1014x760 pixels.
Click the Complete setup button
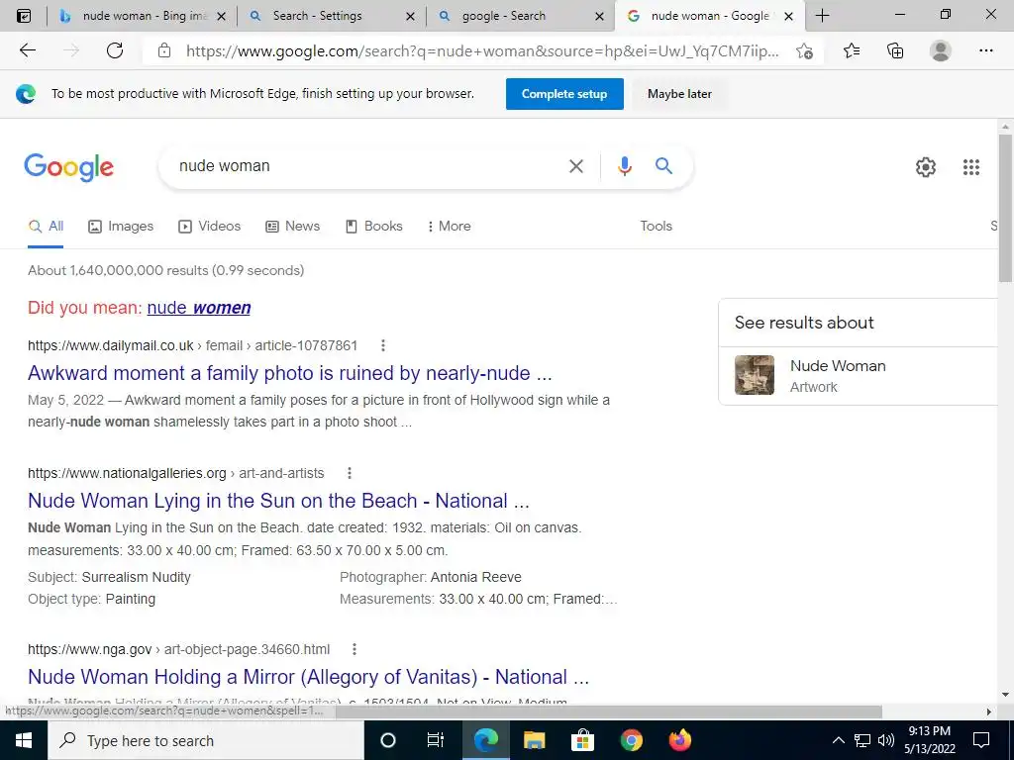564,94
